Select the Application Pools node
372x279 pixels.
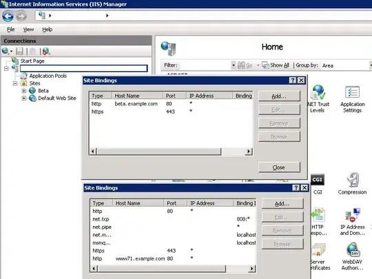pyautogui.click(x=48, y=76)
